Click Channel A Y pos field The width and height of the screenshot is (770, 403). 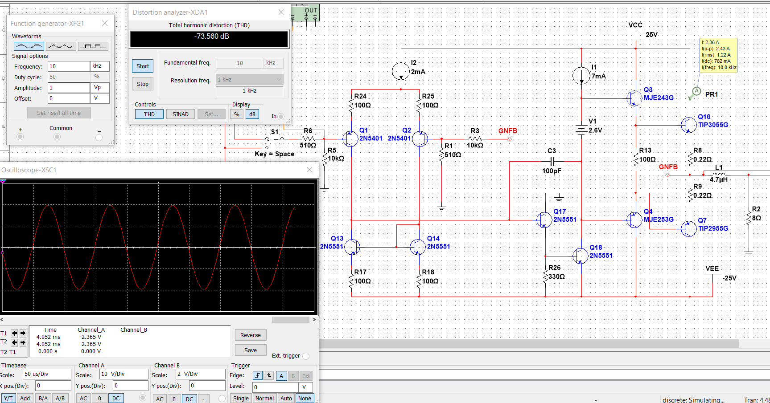130,385
